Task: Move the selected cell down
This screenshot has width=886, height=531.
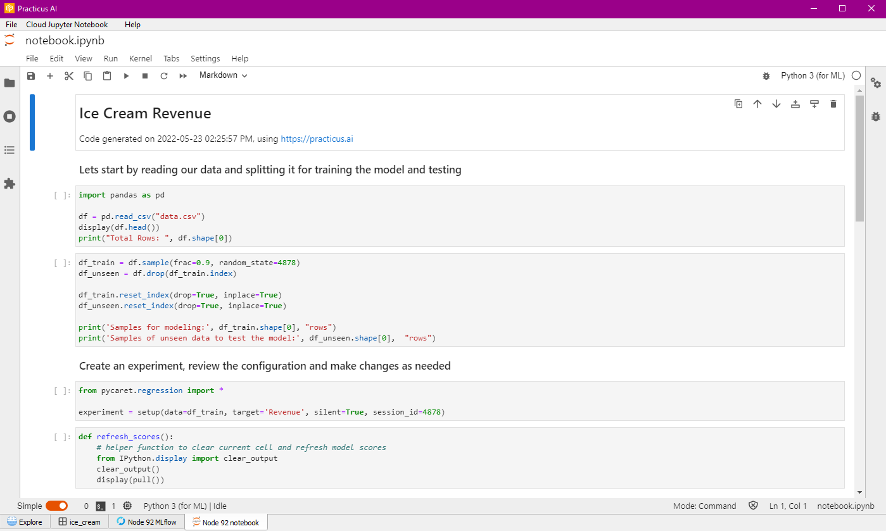Action: (776, 103)
